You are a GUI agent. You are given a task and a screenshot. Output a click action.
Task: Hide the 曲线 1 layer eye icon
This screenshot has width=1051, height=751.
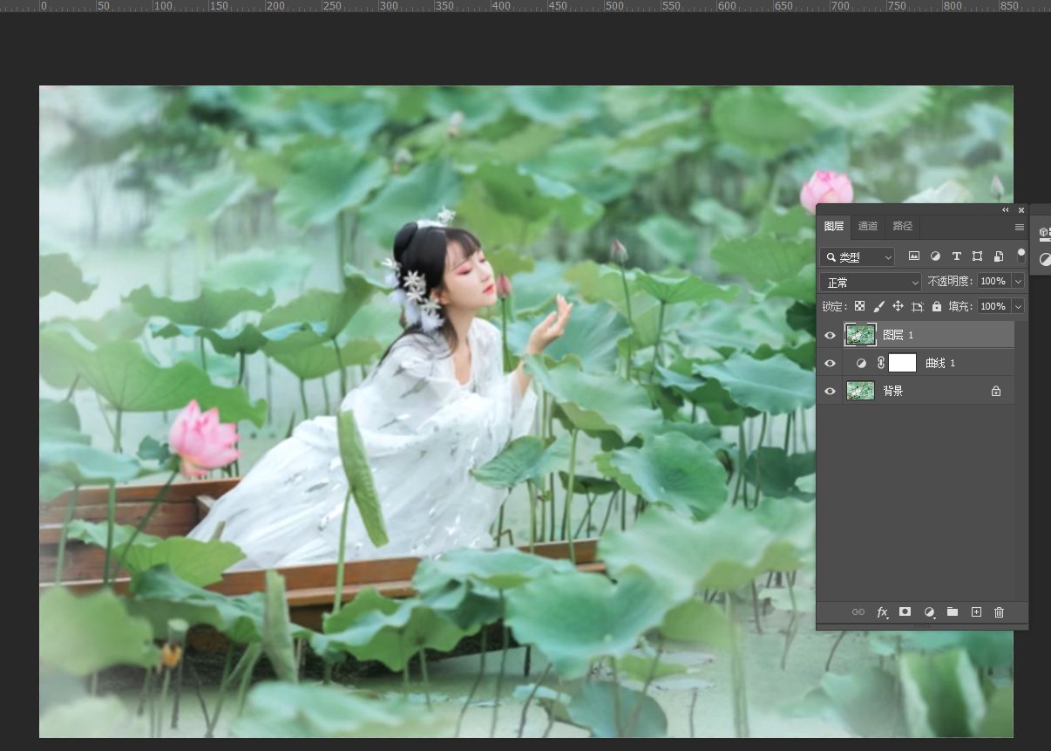[830, 363]
